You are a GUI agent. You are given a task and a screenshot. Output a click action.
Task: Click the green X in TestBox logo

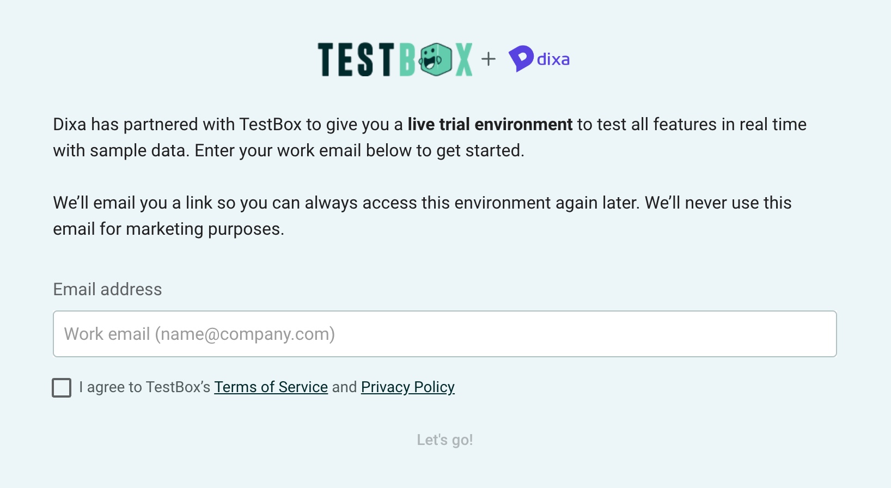pyautogui.click(x=464, y=59)
